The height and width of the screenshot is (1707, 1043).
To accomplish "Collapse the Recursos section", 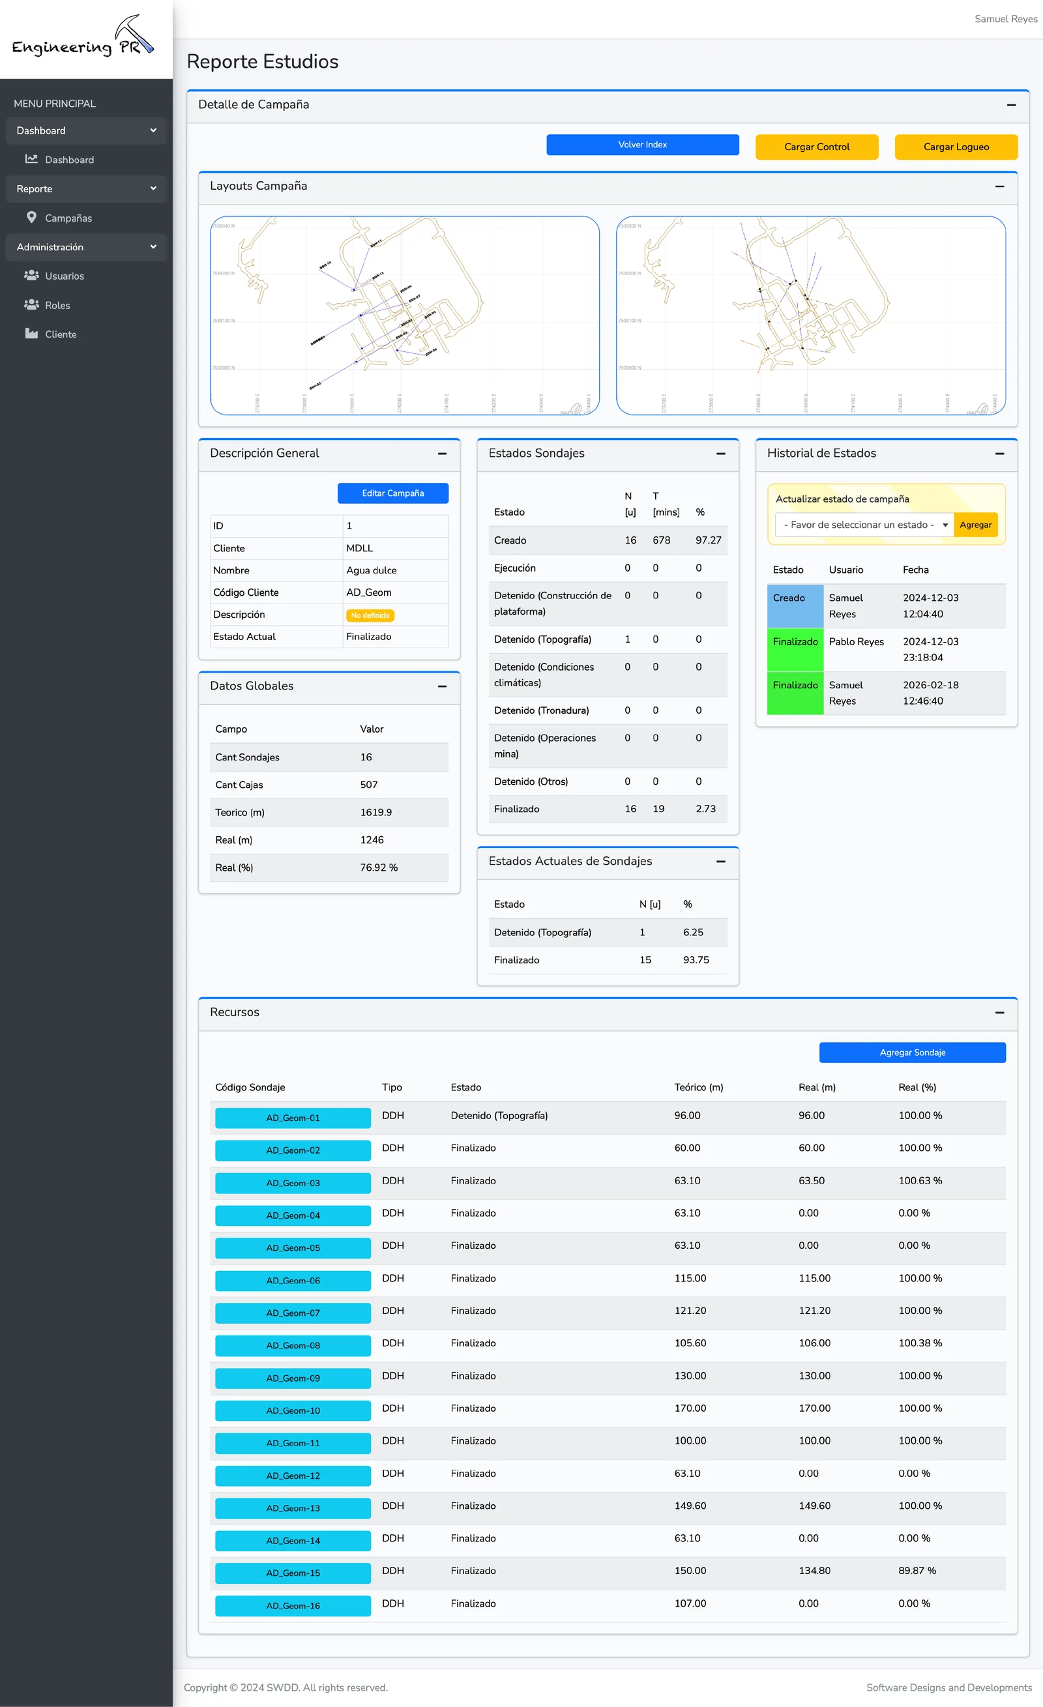I will point(999,1013).
